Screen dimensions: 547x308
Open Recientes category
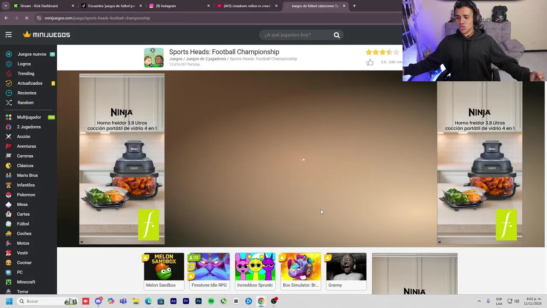point(26,93)
